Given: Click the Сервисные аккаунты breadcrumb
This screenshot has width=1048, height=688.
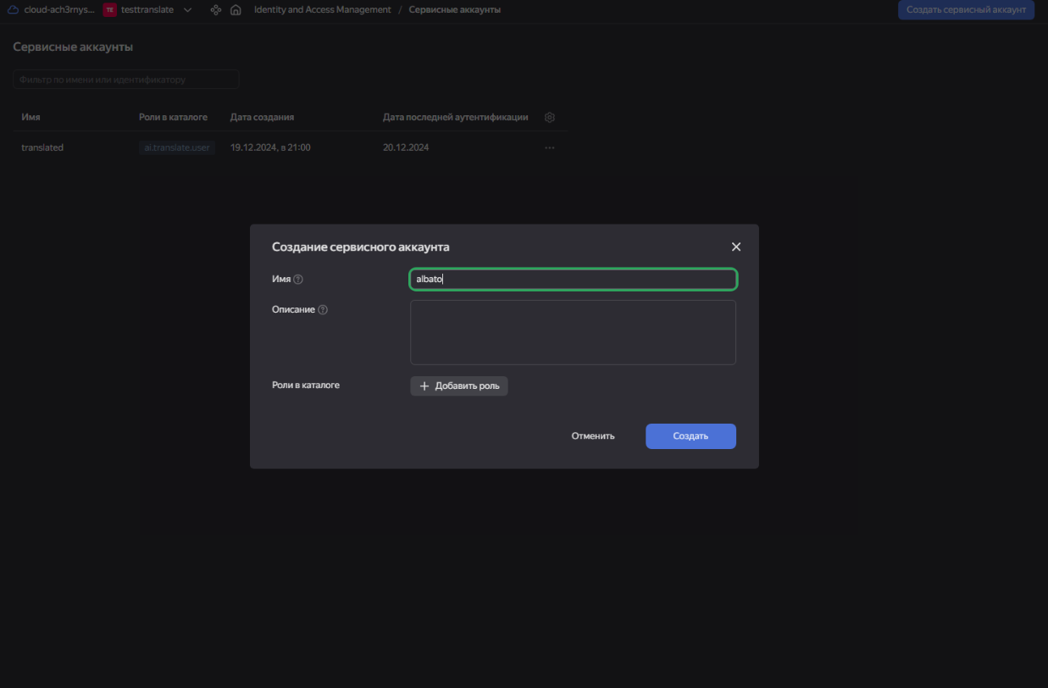Looking at the screenshot, I should coord(454,10).
